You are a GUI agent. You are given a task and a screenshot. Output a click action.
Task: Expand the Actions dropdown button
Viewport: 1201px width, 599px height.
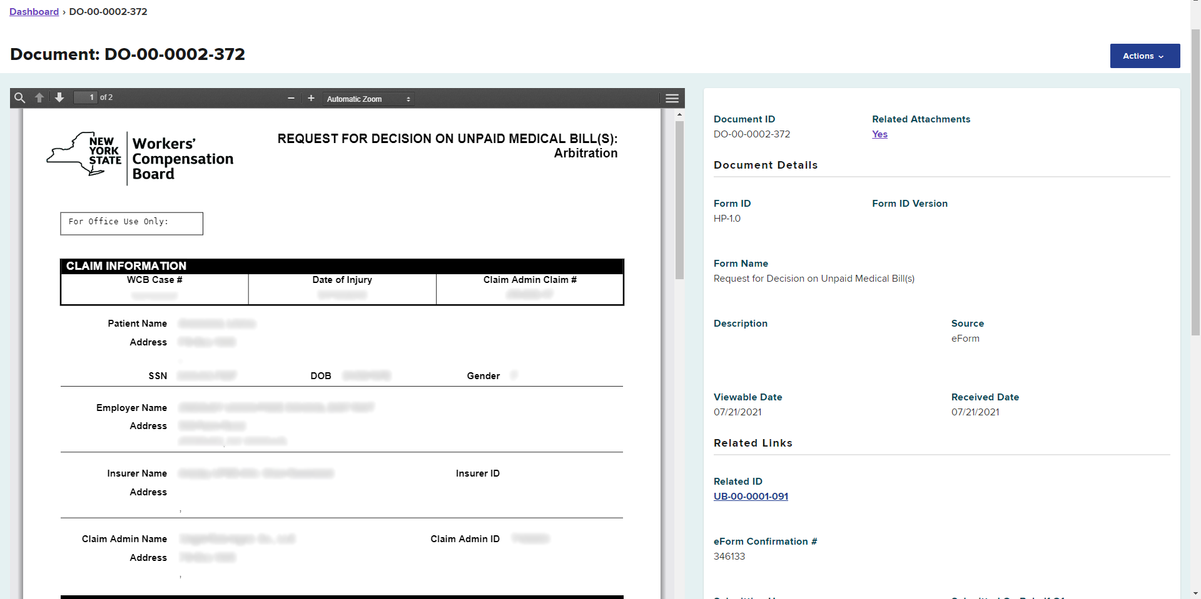(1144, 56)
